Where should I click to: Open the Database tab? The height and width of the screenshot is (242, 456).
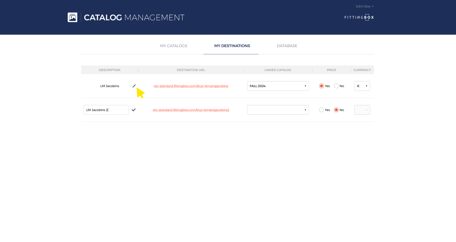click(x=287, y=46)
